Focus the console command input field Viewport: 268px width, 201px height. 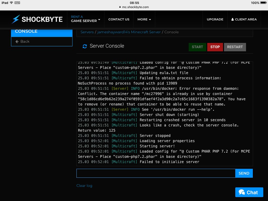[156, 173]
